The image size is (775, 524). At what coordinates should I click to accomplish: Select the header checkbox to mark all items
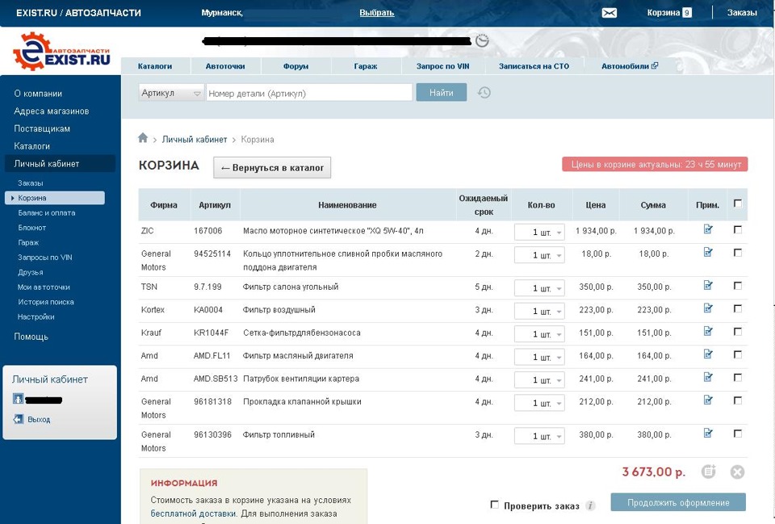(x=737, y=203)
